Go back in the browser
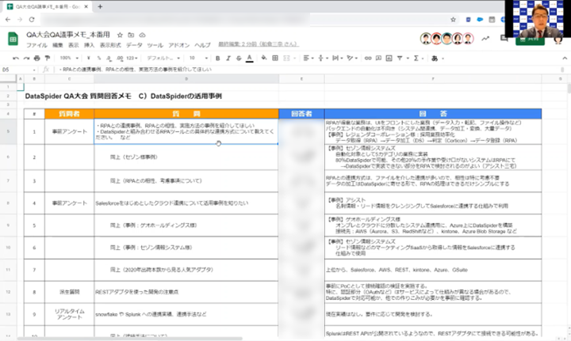This screenshot has height=341, width=571. pyautogui.click(x=8, y=20)
